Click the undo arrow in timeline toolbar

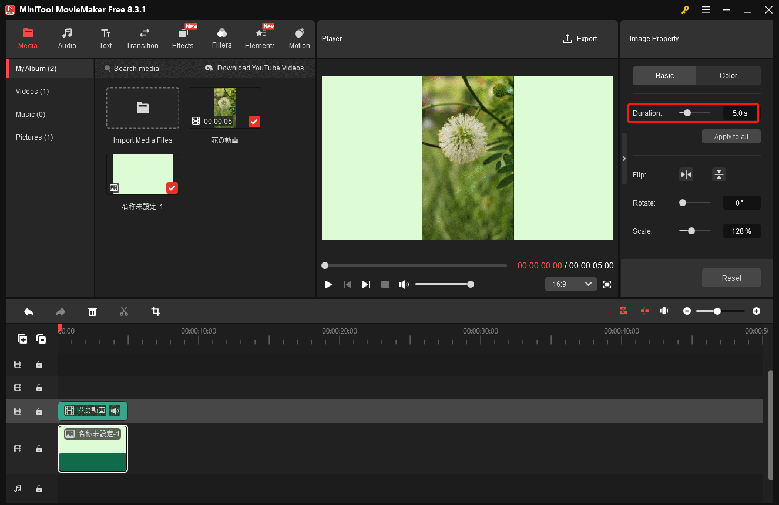pos(29,311)
